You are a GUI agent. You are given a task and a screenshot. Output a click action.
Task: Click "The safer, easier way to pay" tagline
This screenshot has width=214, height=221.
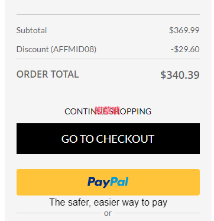click(x=108, y=203)
